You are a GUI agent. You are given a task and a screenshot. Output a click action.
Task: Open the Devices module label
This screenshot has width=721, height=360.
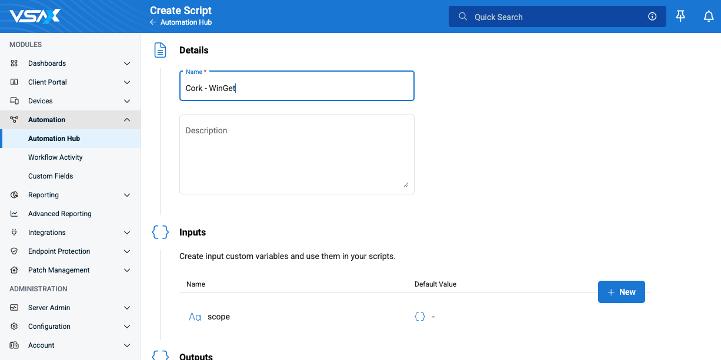[41, 101]
